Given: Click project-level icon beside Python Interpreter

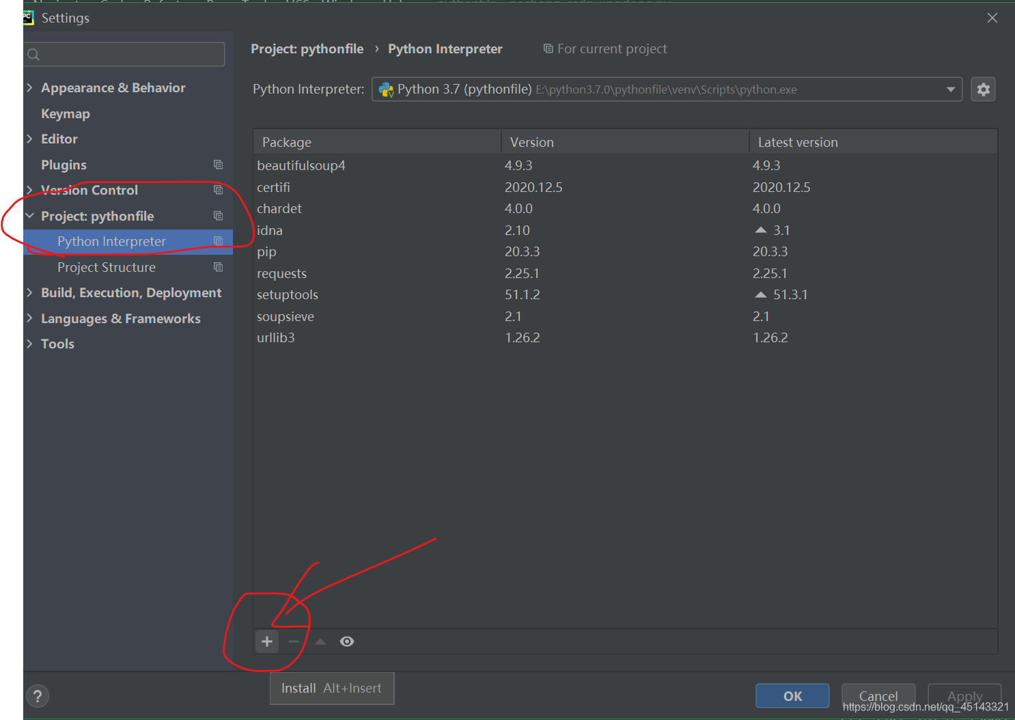Looking at the screenshot, I should click(218, 241).
